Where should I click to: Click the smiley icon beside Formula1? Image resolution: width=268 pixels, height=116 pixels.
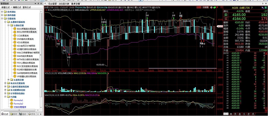click(x=12, y=100)
